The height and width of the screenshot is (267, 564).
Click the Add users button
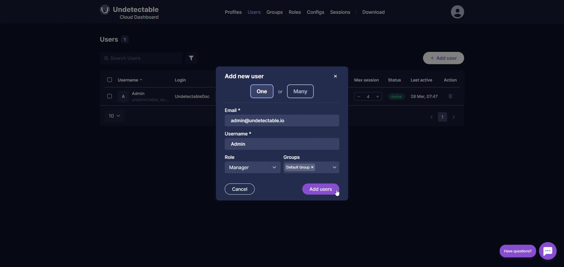[x=320, y=189]
